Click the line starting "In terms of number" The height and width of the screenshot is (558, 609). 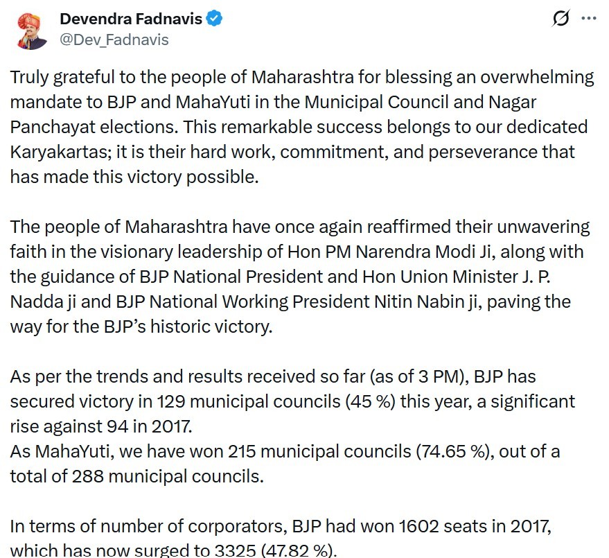[280, 526]
